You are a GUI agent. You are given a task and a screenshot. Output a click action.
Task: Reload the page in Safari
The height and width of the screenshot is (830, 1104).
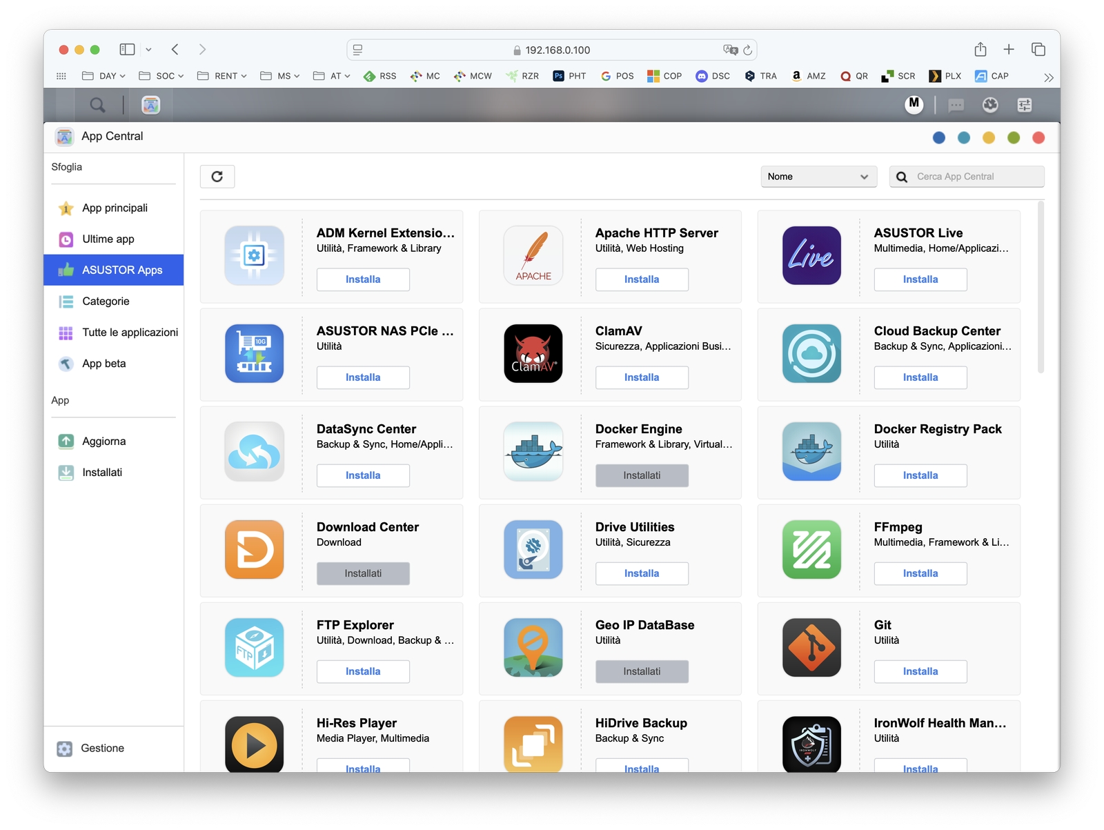747,50
